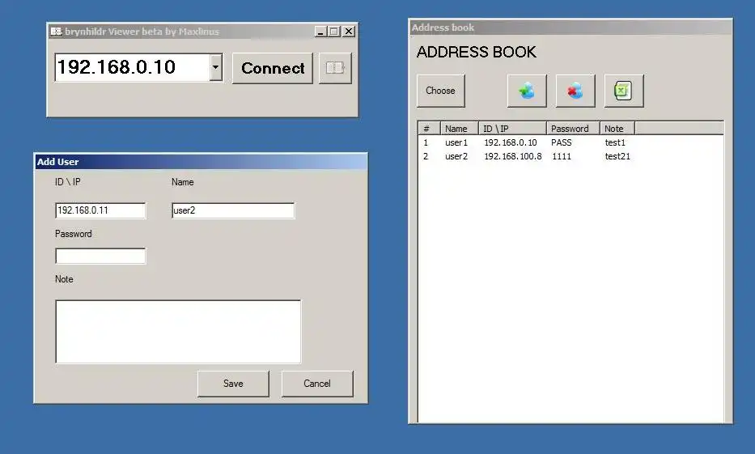Click the 1111 password cell
Viewport: 755px width, 454px height.
pos(562,156)
